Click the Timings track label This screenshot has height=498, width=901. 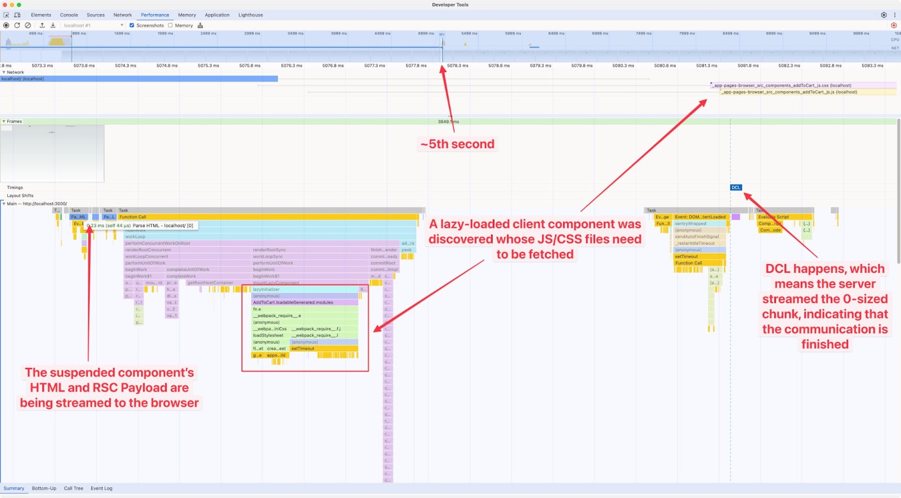click(x=15, y=188)
